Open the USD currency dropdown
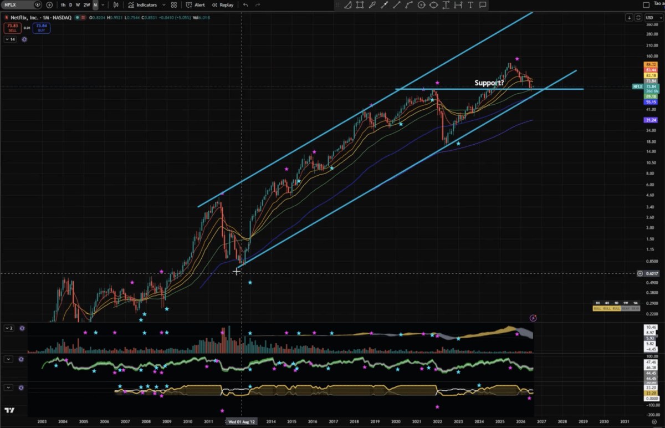 click(653, 18)
